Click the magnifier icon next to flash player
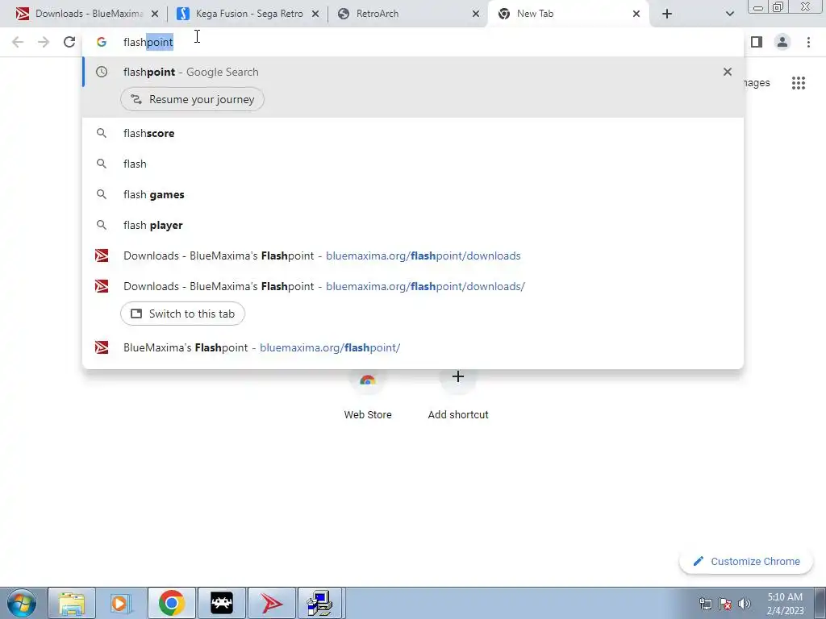 (x=101, y=225)
